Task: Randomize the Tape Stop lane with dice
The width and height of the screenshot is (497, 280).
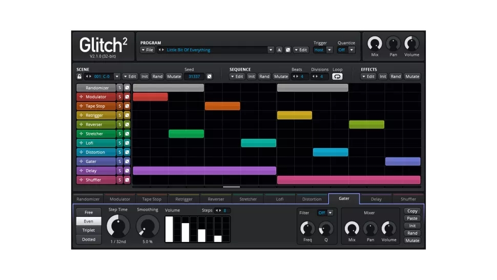Action: pos(127,106)
